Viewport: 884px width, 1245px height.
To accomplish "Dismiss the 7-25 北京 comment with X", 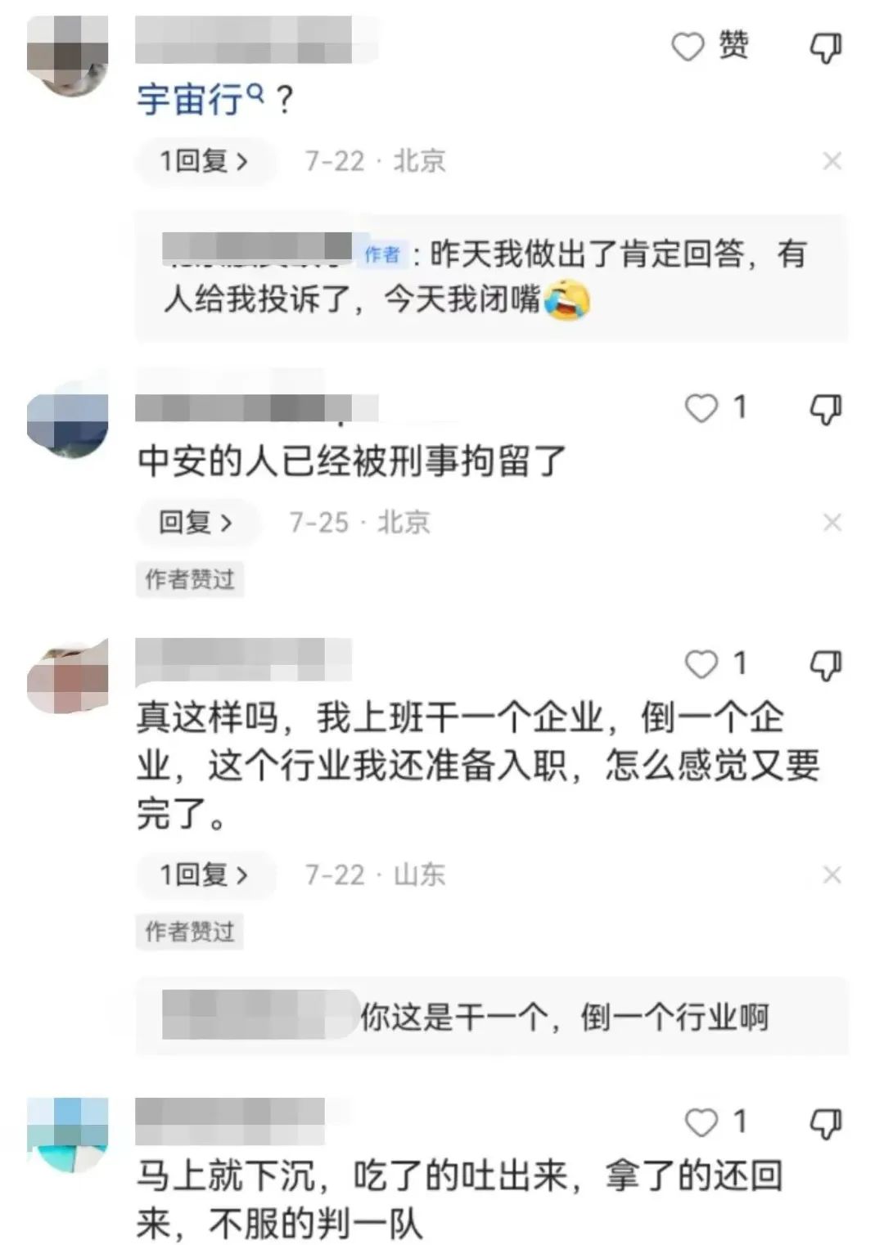I will 832,522.
